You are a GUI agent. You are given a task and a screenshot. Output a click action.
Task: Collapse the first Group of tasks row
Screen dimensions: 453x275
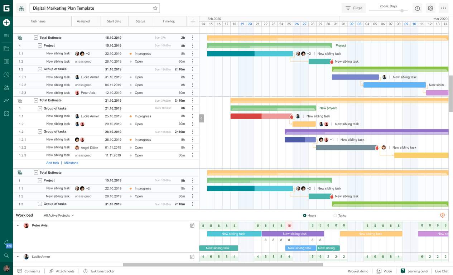[x=39, y=69]
